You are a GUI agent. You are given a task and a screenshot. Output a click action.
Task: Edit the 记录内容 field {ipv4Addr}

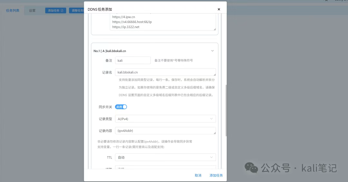point(165,131)
